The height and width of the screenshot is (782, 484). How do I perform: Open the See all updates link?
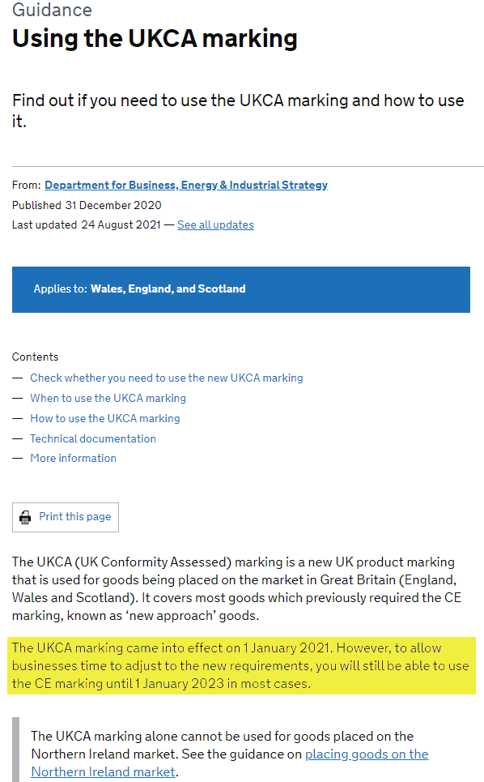coord(215,225)
